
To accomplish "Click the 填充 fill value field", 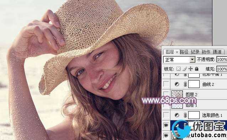I will click(x=222, y=69).
